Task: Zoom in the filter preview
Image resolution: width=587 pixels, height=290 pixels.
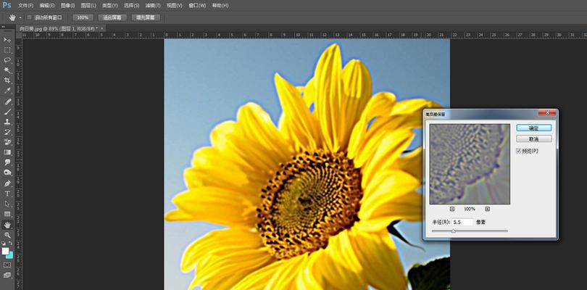Action: (x=488, y=209)
